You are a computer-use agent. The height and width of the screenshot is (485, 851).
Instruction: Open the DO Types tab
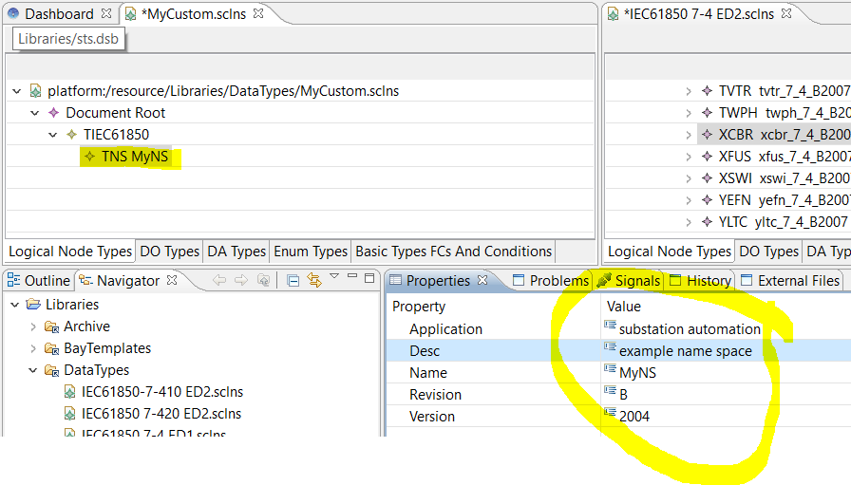pyautogui.click(x=169, y=252)
